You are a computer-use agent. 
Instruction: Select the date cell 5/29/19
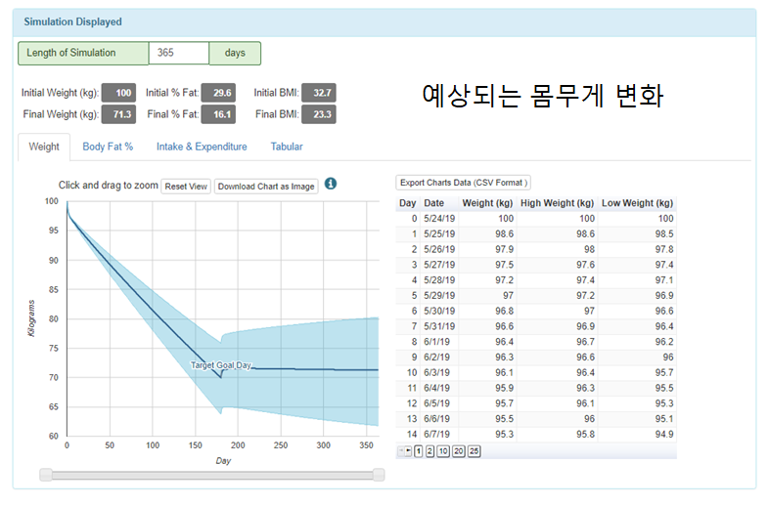click(x=439, y=295)
